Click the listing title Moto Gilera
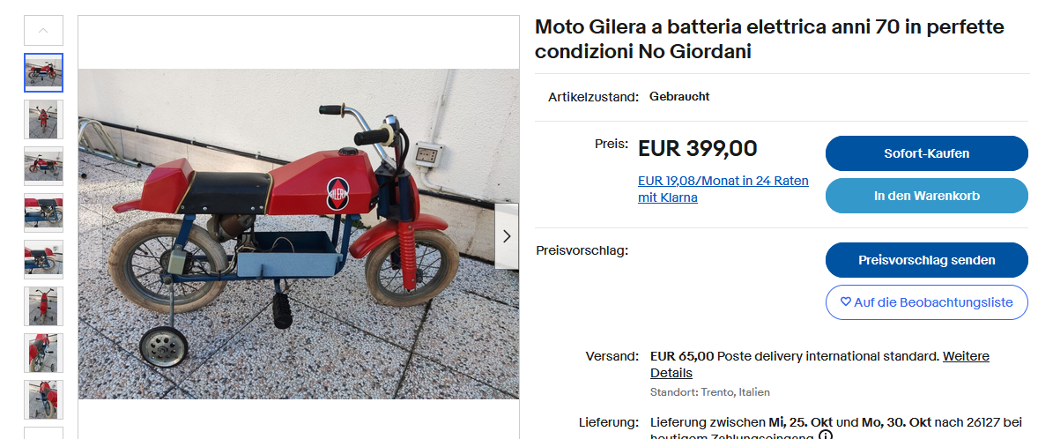 click(x=769, y=39)
